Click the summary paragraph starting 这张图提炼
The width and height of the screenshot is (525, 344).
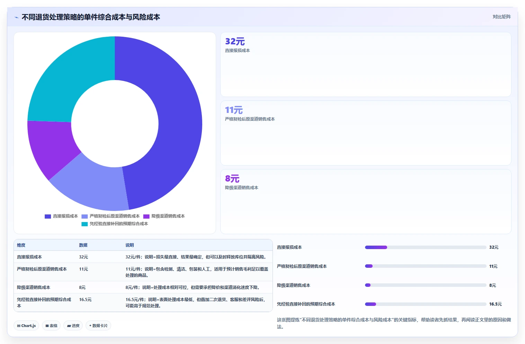point(394,323)
